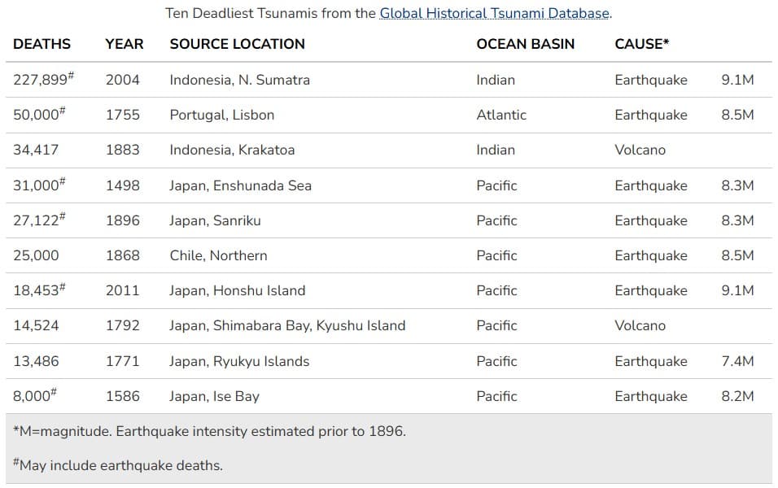Select the Chile, Northern location cell
778x488 pixels.
[218, 255]
